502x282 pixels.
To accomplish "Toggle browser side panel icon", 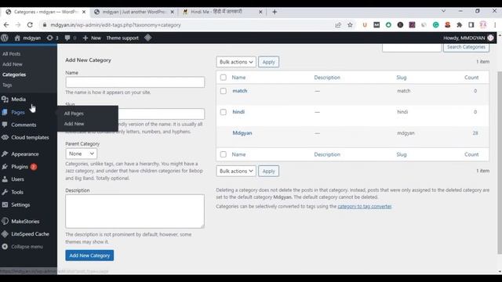I will click(x=471, y=25).
